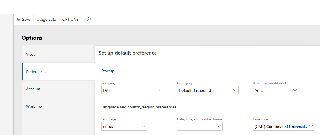Open the Language dropdown arrow

(144, 126)
